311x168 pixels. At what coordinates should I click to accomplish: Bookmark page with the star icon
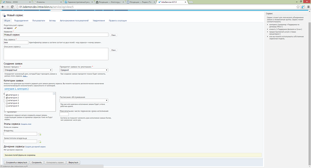coord(298,7)
